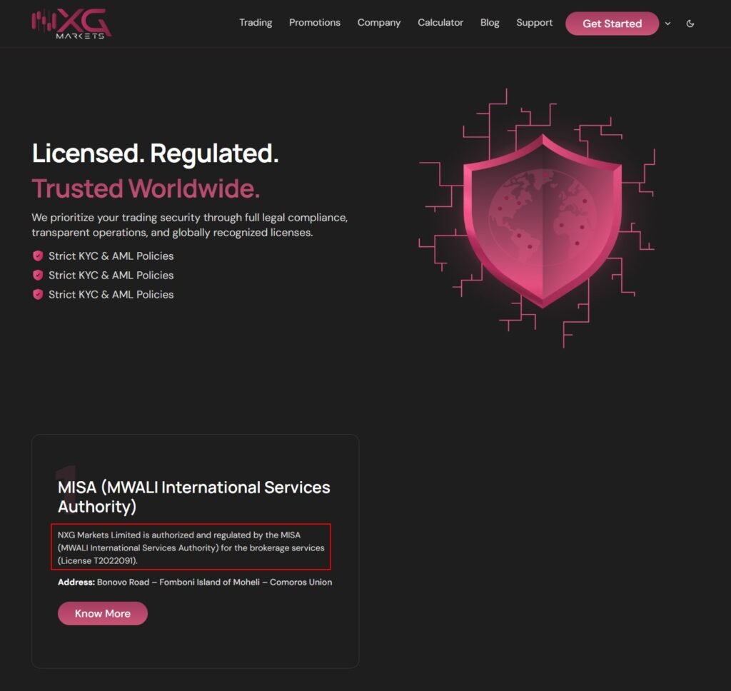Click the Calculator navigation link
Image resolution: width=731 pixels, height=691 pixels.
pyautogui.click(x=440, y=23)
